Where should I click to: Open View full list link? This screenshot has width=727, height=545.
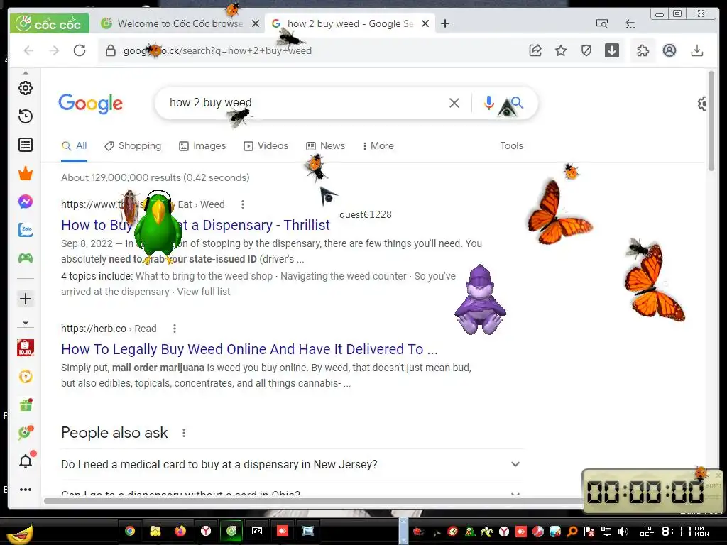[204, 292]
